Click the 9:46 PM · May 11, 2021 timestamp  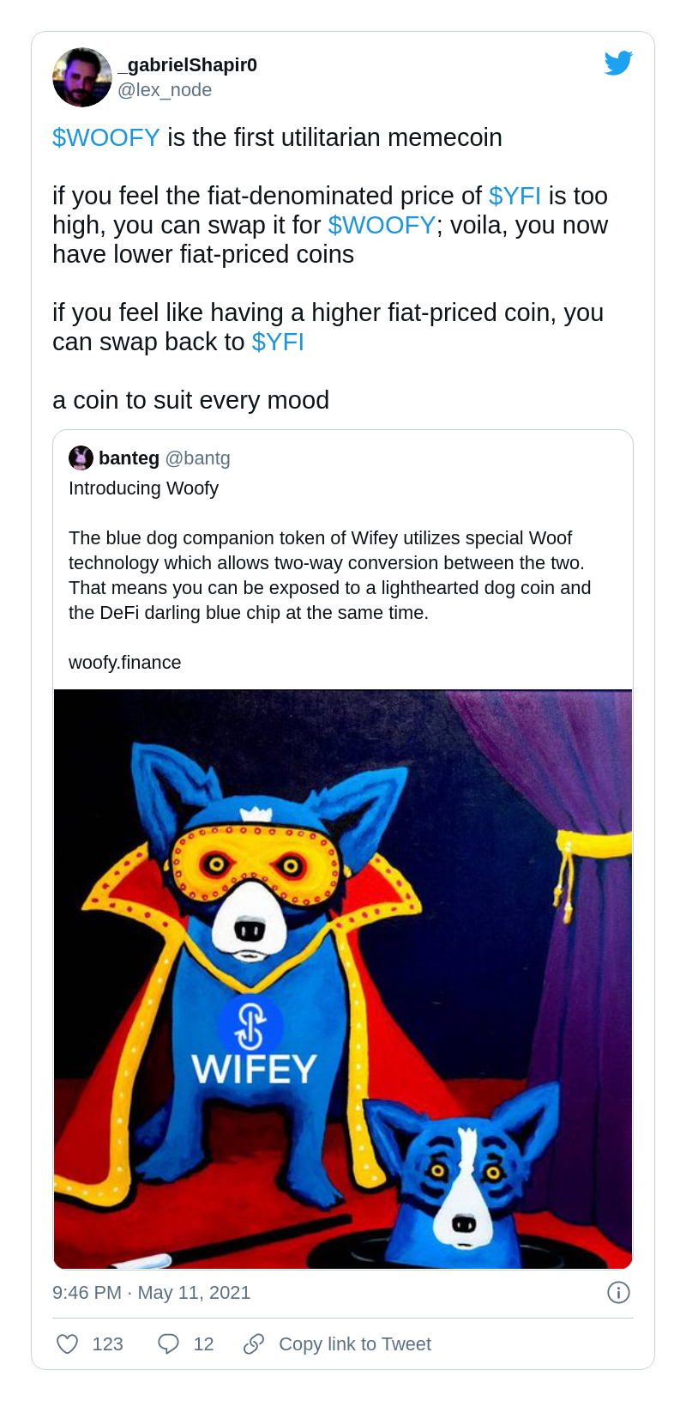click(x=152, y=1293)
